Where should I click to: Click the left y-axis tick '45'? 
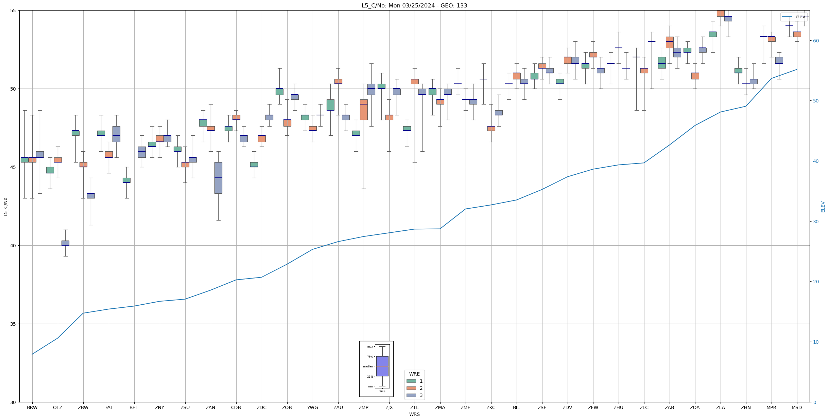click(13, 167)
